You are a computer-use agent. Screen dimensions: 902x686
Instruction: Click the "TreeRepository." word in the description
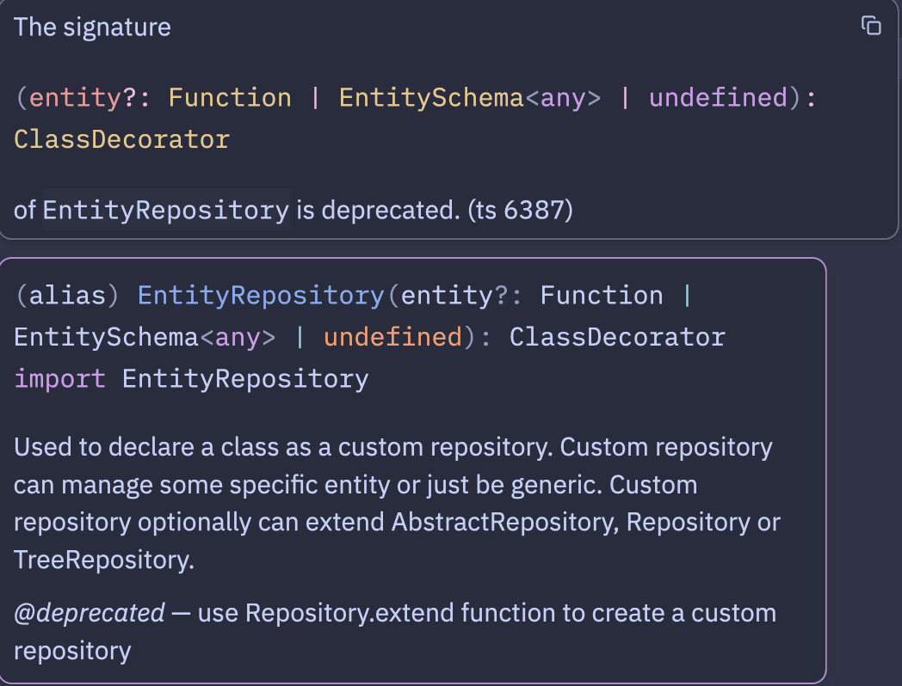(x=104, y=560)
